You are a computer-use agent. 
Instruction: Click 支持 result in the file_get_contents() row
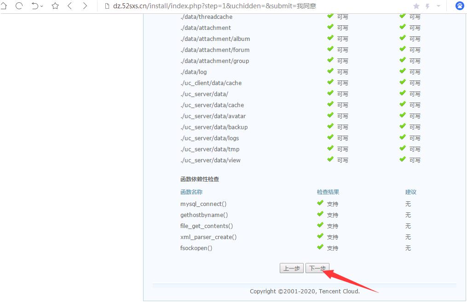tap(333, 226)
